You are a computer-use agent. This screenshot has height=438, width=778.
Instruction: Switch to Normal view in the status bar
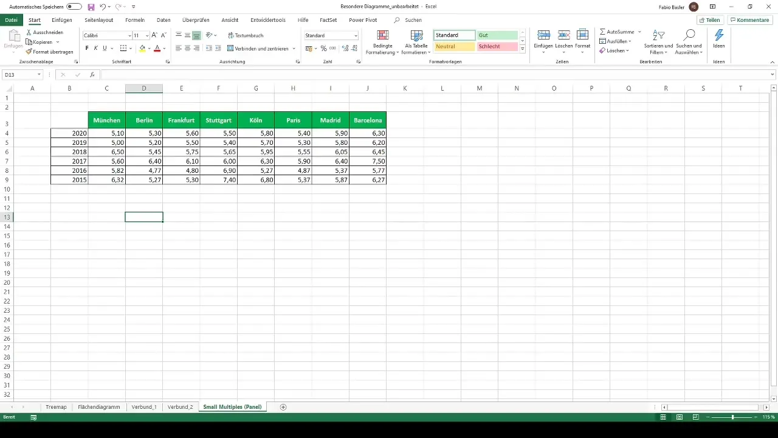pos(663,417)
